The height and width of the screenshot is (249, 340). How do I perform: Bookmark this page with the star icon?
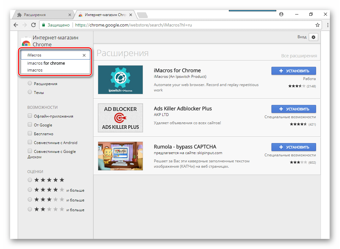tap(318, 25)
